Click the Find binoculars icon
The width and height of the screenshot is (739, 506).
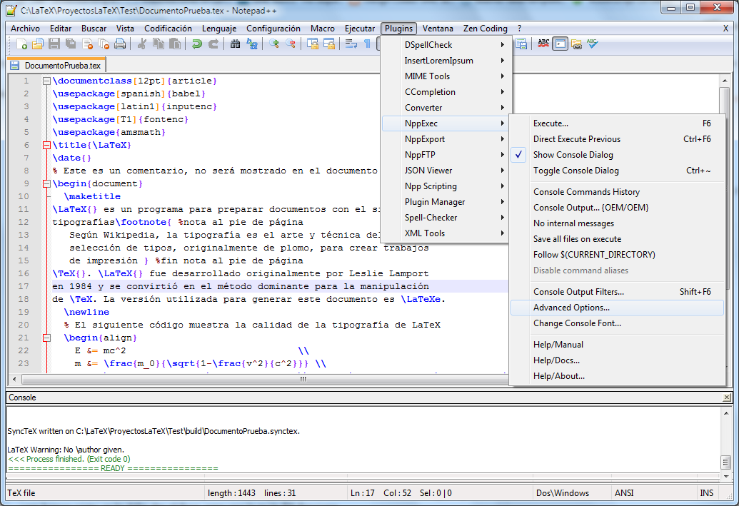235,44
